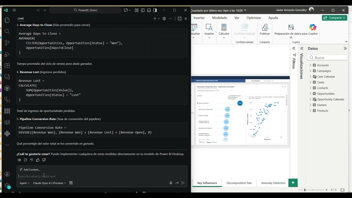Switch to the Decomposition Tree page tab
This screenshot has width=352, height=198.
pos(239,183)
